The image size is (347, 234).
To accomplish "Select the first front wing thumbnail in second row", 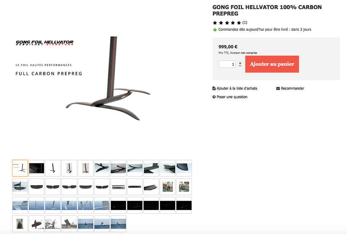I will pos(37,187).
